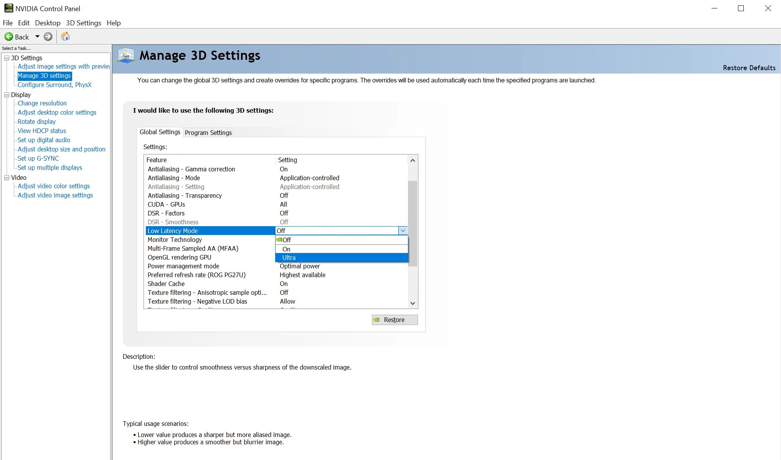
Task: Click the NVIDIA Control Panel title icon
Action: pyautogui.click(x=8, y=8)
